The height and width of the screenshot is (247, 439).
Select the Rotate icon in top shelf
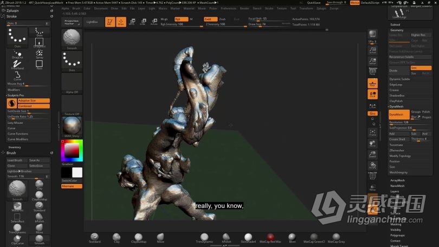point(154,22)
